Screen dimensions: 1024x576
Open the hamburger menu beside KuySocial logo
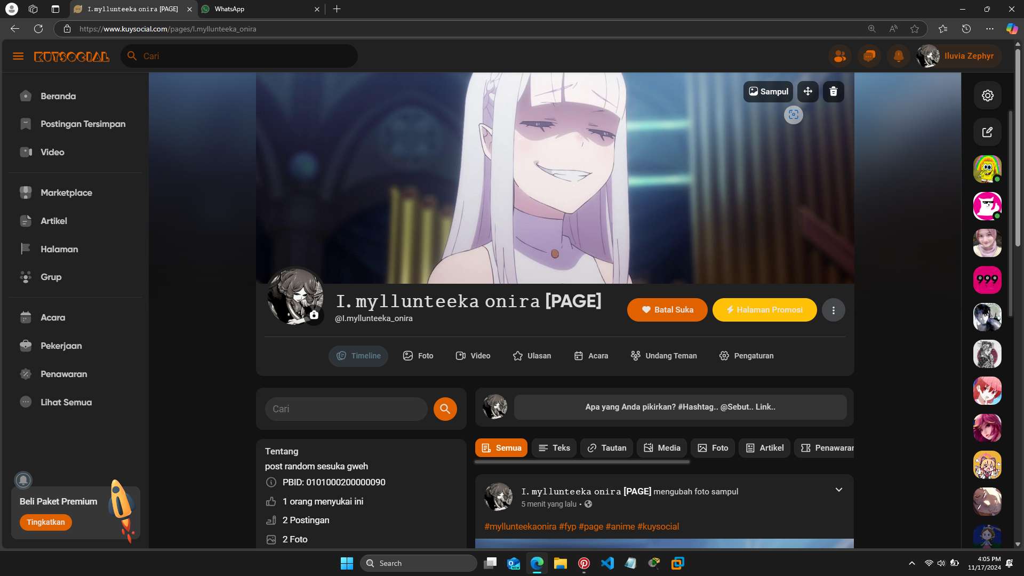18,56
